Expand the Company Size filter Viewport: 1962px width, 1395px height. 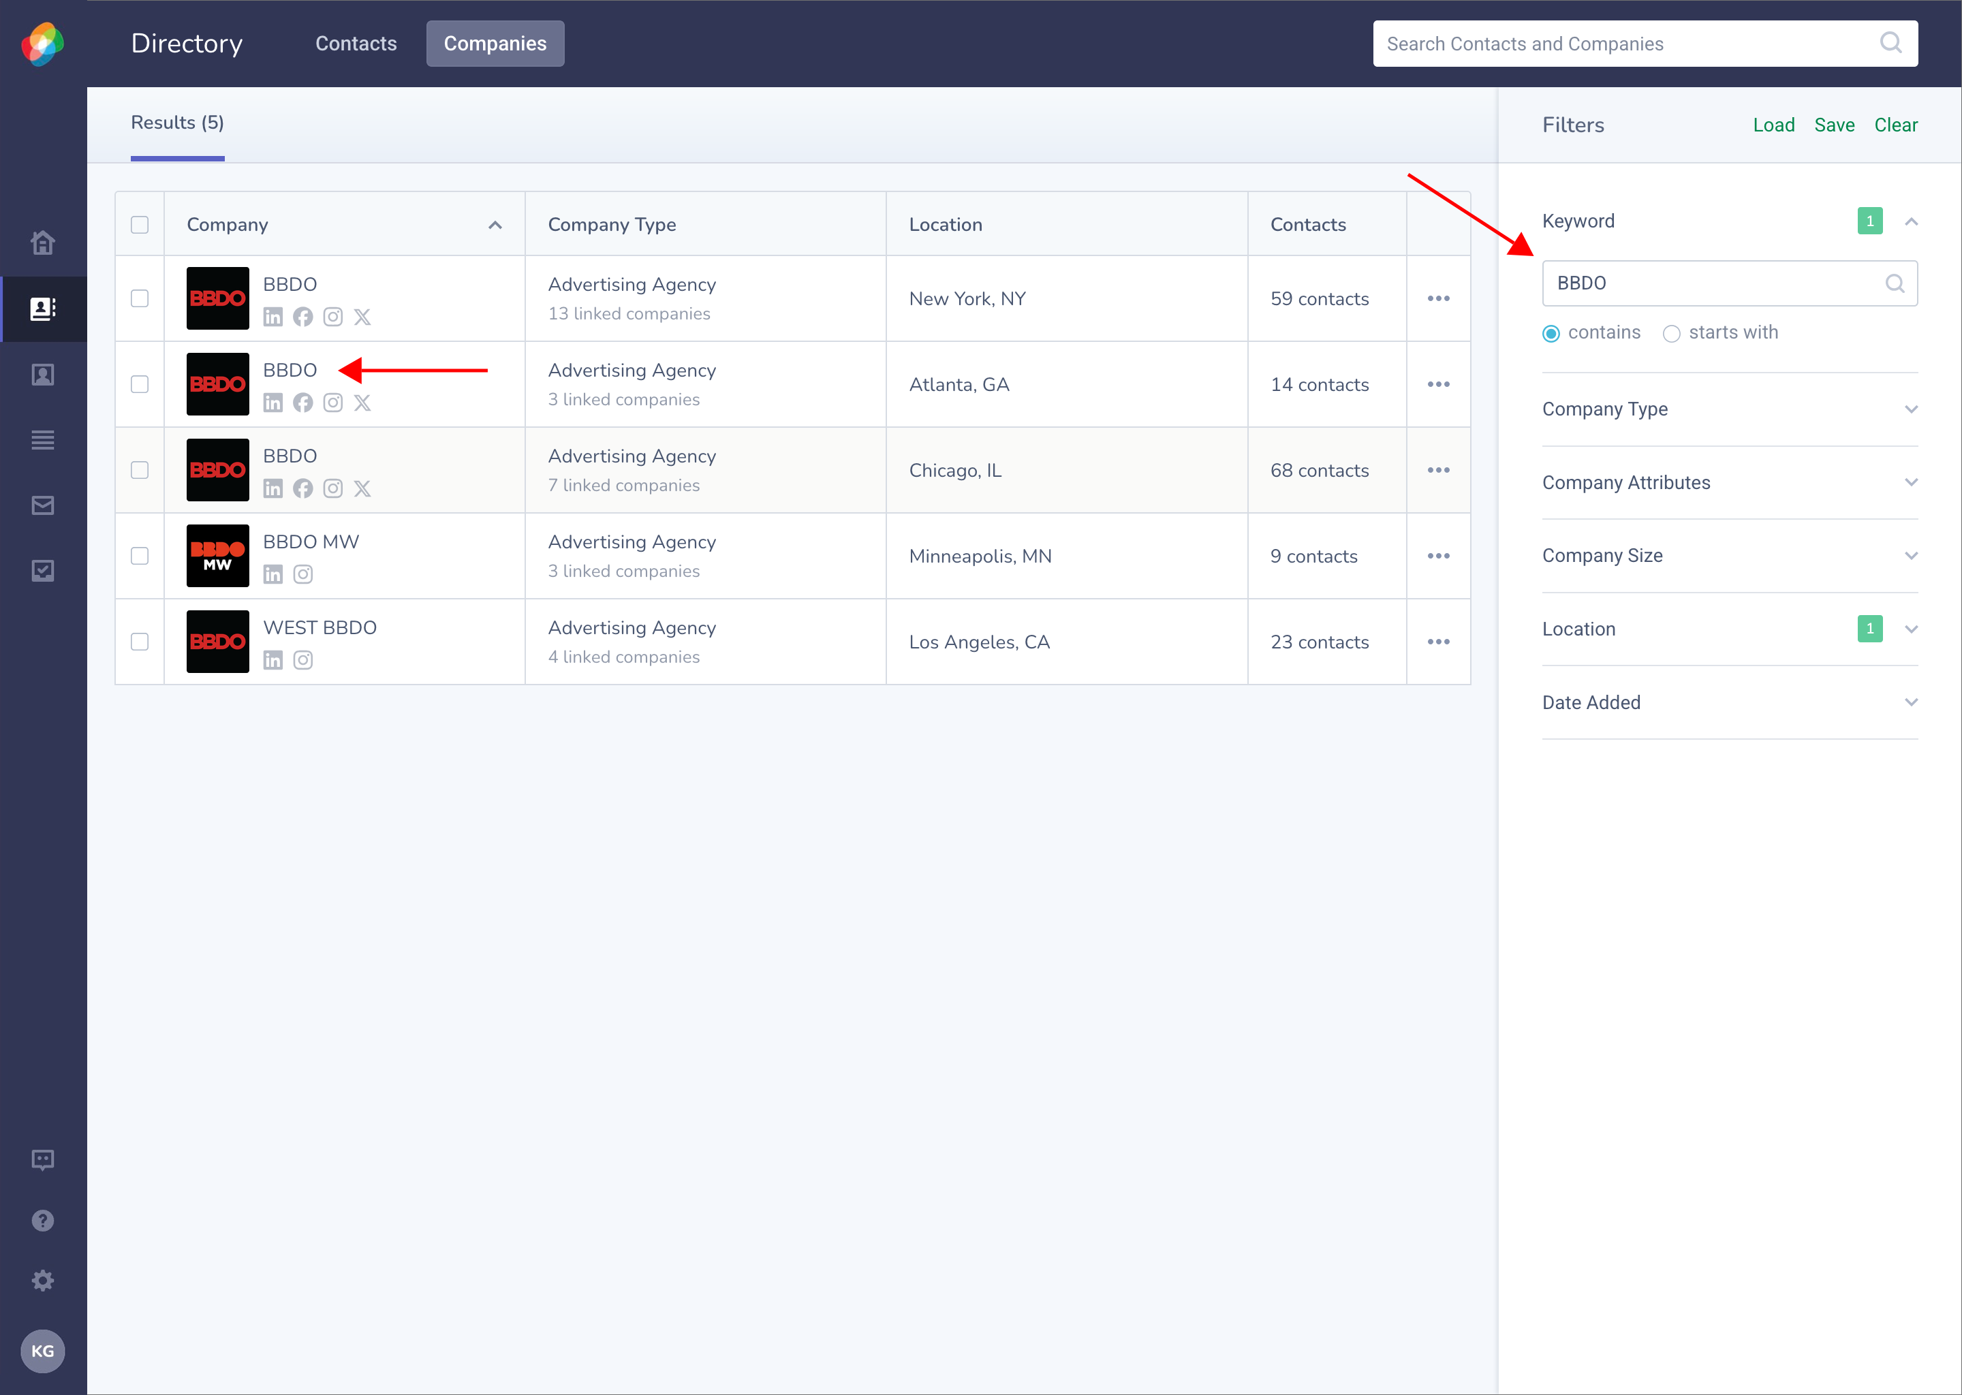(1912, 556)
